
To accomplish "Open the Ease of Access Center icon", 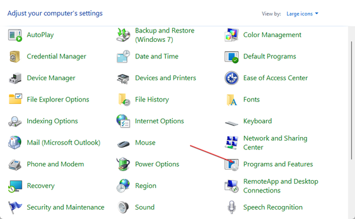I will point(231,78).
